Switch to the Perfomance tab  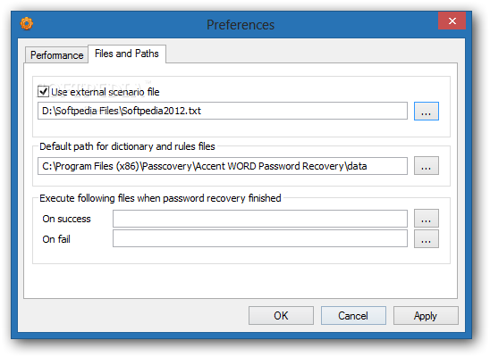56,55
